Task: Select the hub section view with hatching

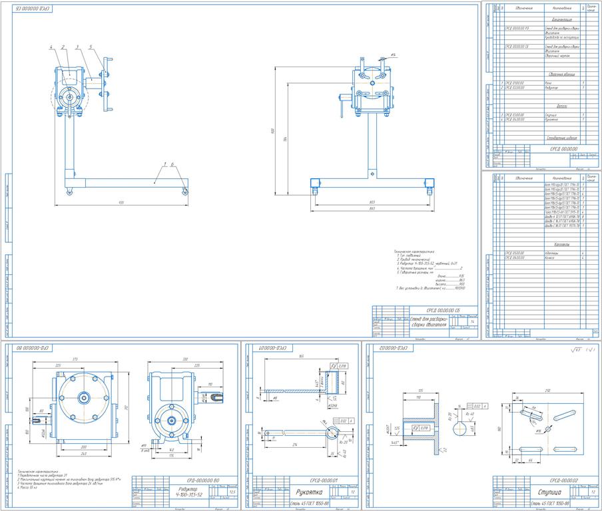Action: (420, 429)
